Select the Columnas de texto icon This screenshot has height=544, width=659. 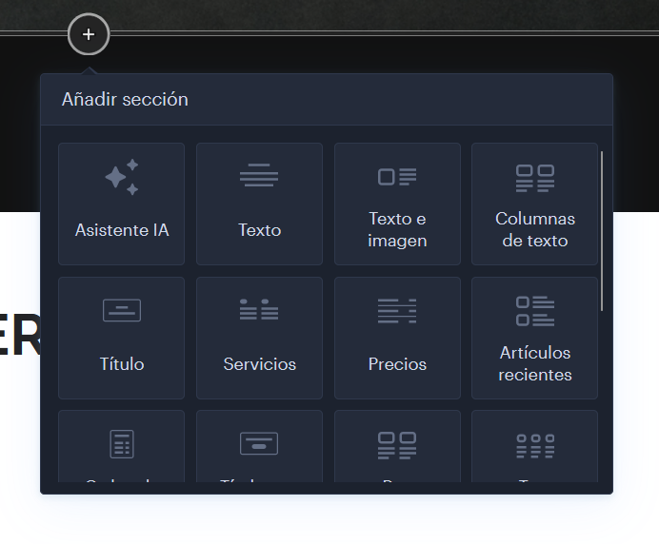(534, 177)
